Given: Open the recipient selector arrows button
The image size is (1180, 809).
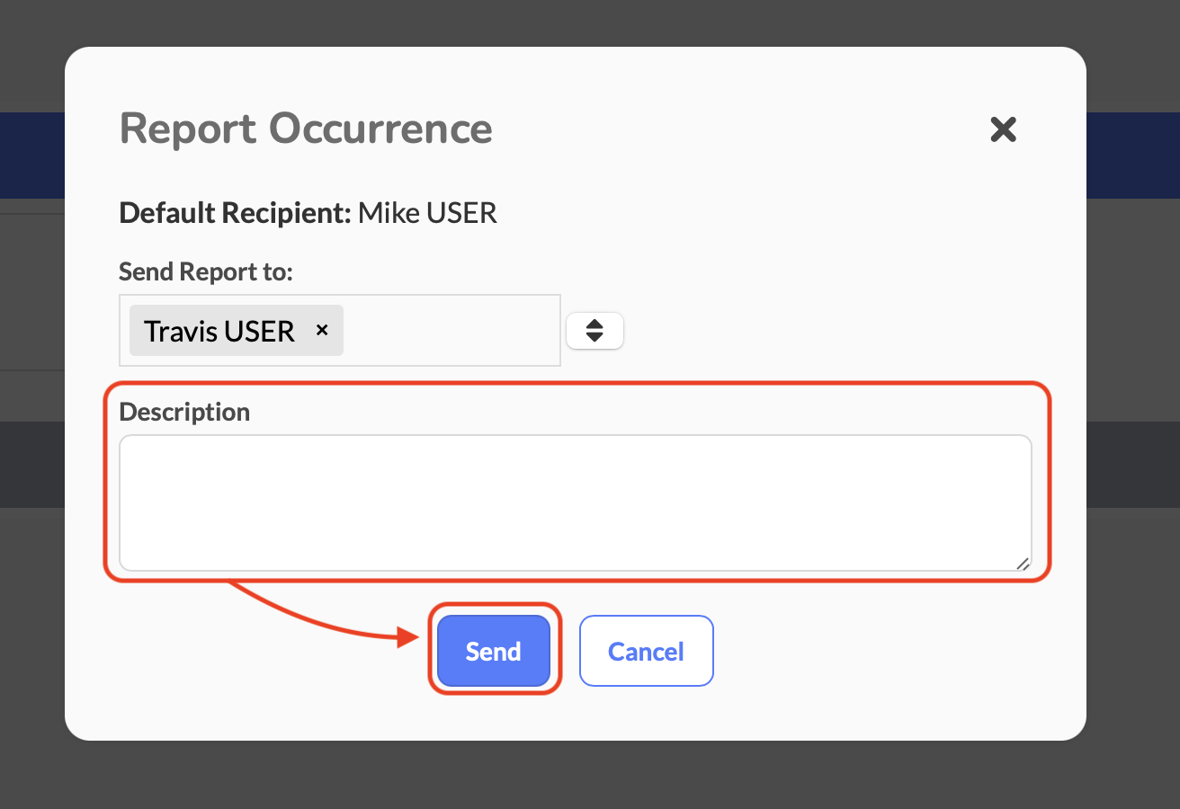Looking at the screenshot, I should [x=594, y=331].
